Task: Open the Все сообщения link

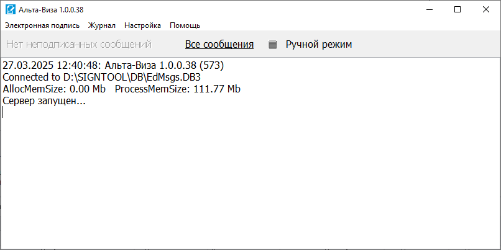Action: [x=219, y=45]
